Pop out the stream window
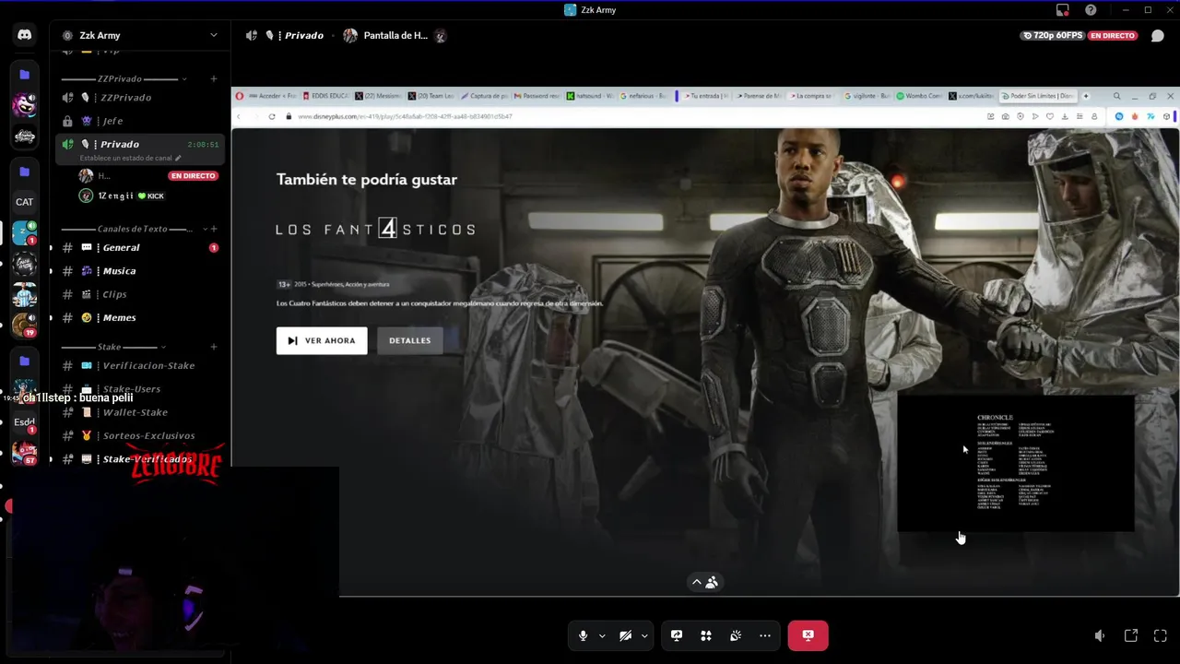 [x=1131, y=635]
